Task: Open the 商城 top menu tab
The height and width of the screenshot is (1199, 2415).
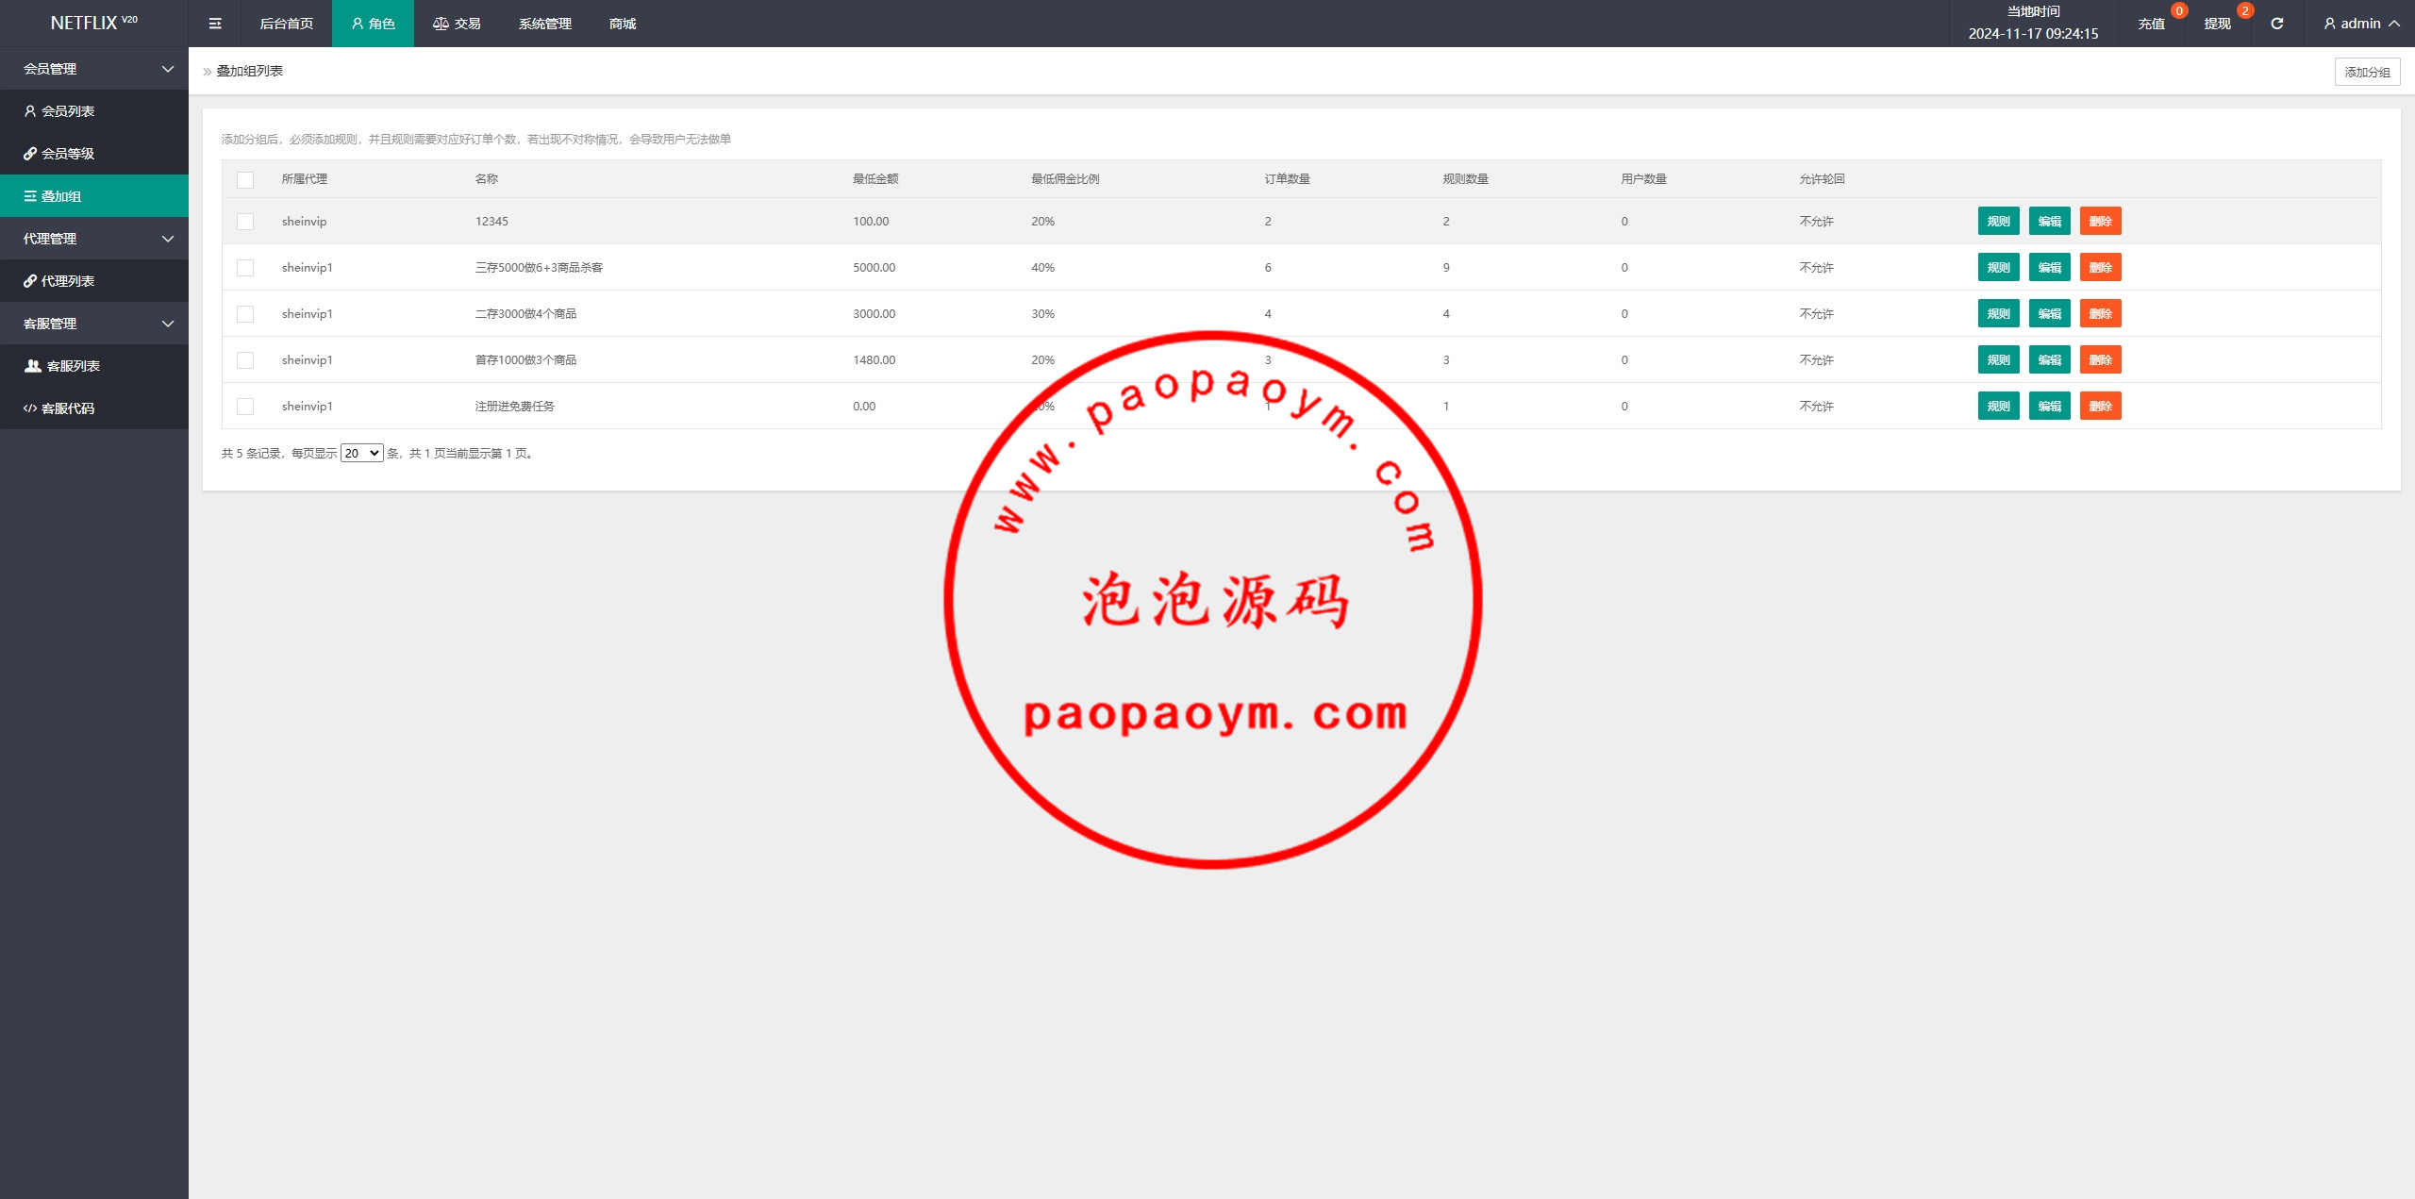Action: [x=623, y=24]
